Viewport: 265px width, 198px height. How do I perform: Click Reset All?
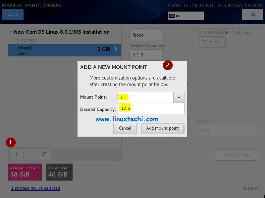point(250,188)
